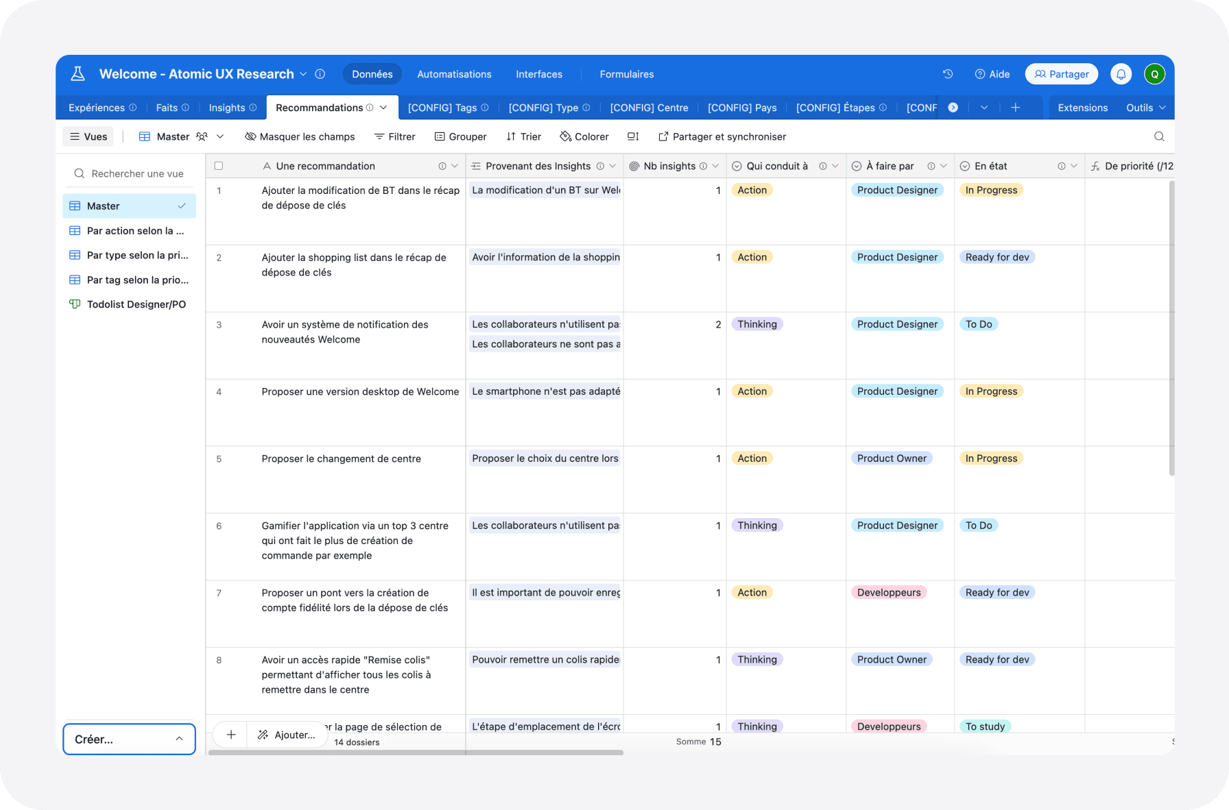This screenshot has height=810, width=1229.
Task: Click the horizontal scrollbar at bottom
Action: 416,752
